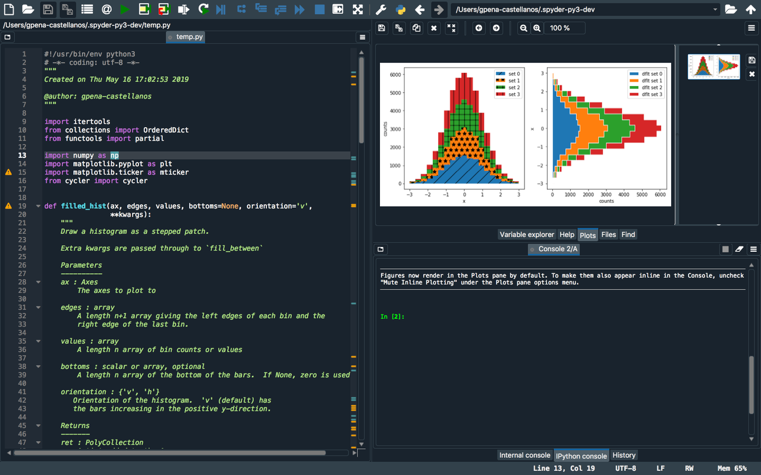This screenshot has width=761, height=475.
Task: Open the working directory path dropdown
Action: pyautogui.click(x=715, y=9)
